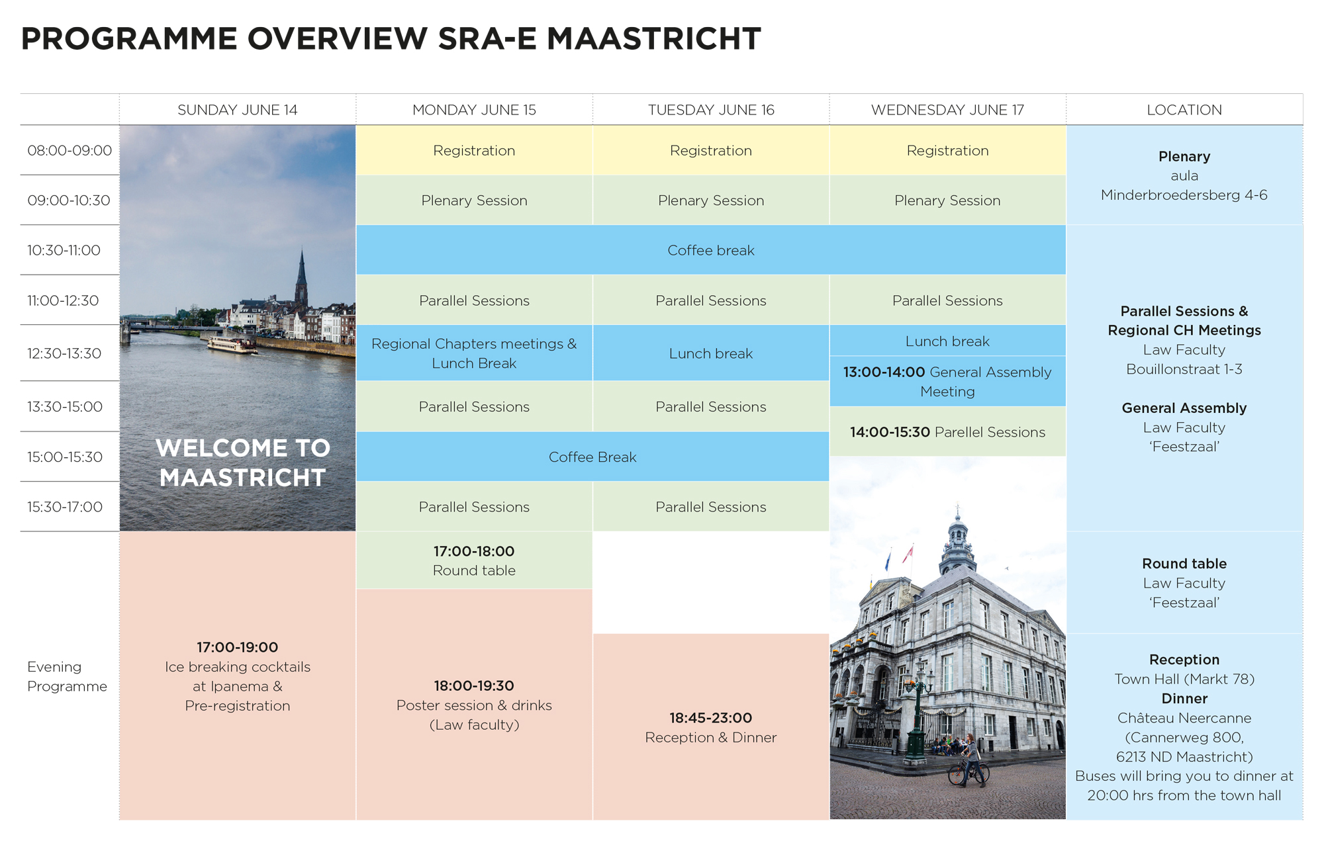Select Tuesday 15:30 Parallel Sessions cell
1324x841 pixels.
[711, 507]
